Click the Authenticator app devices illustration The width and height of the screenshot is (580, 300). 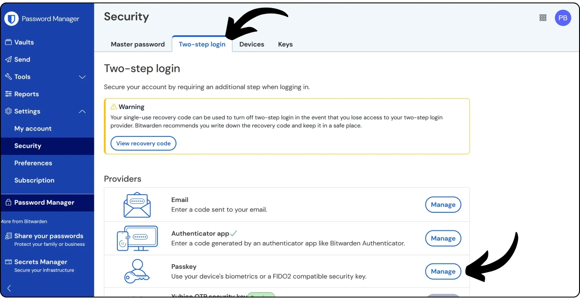pyautogui.click(x=137, y=238)
